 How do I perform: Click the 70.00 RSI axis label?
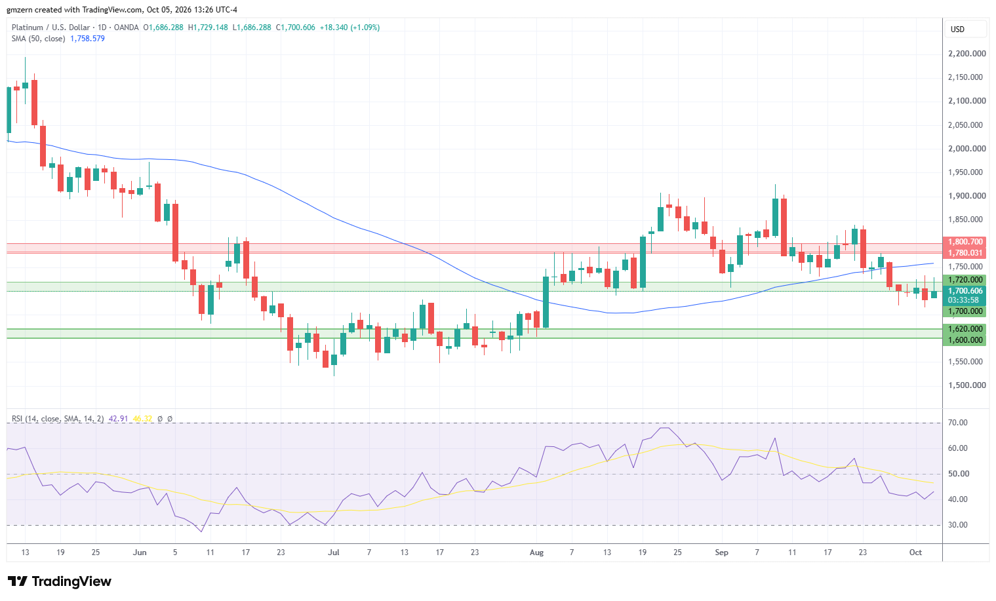click(958, 423)
